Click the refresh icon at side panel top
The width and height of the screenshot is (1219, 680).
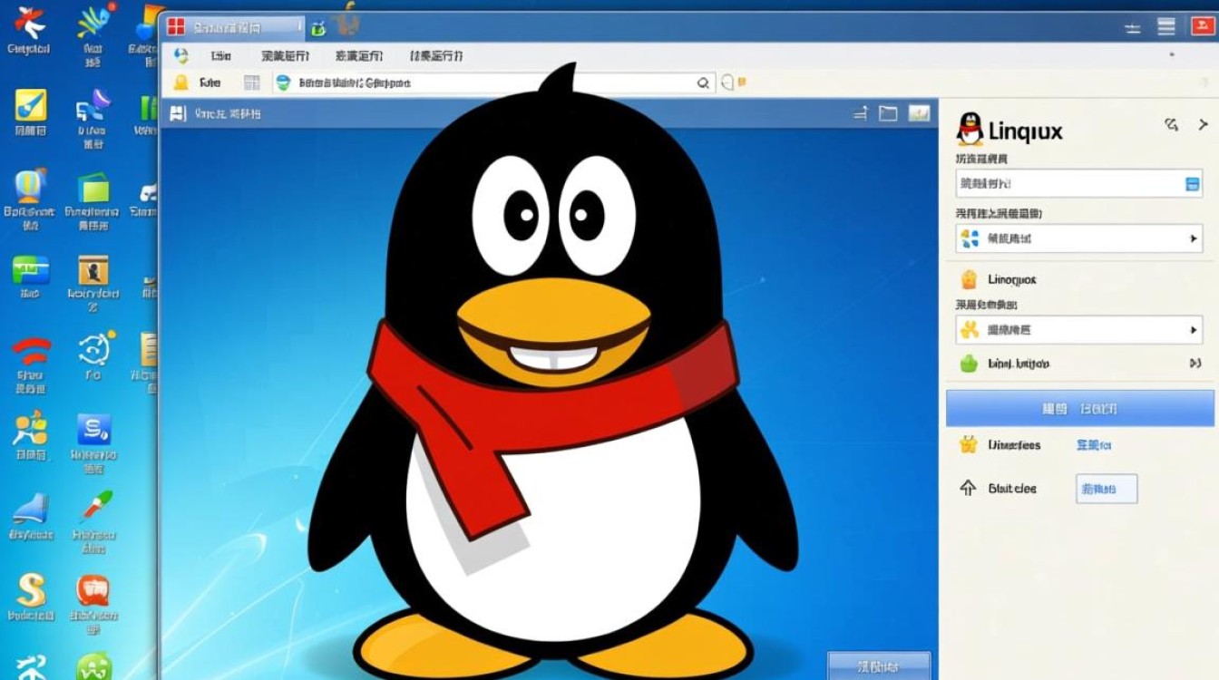pyautogui.click(x=1171, y=125)
